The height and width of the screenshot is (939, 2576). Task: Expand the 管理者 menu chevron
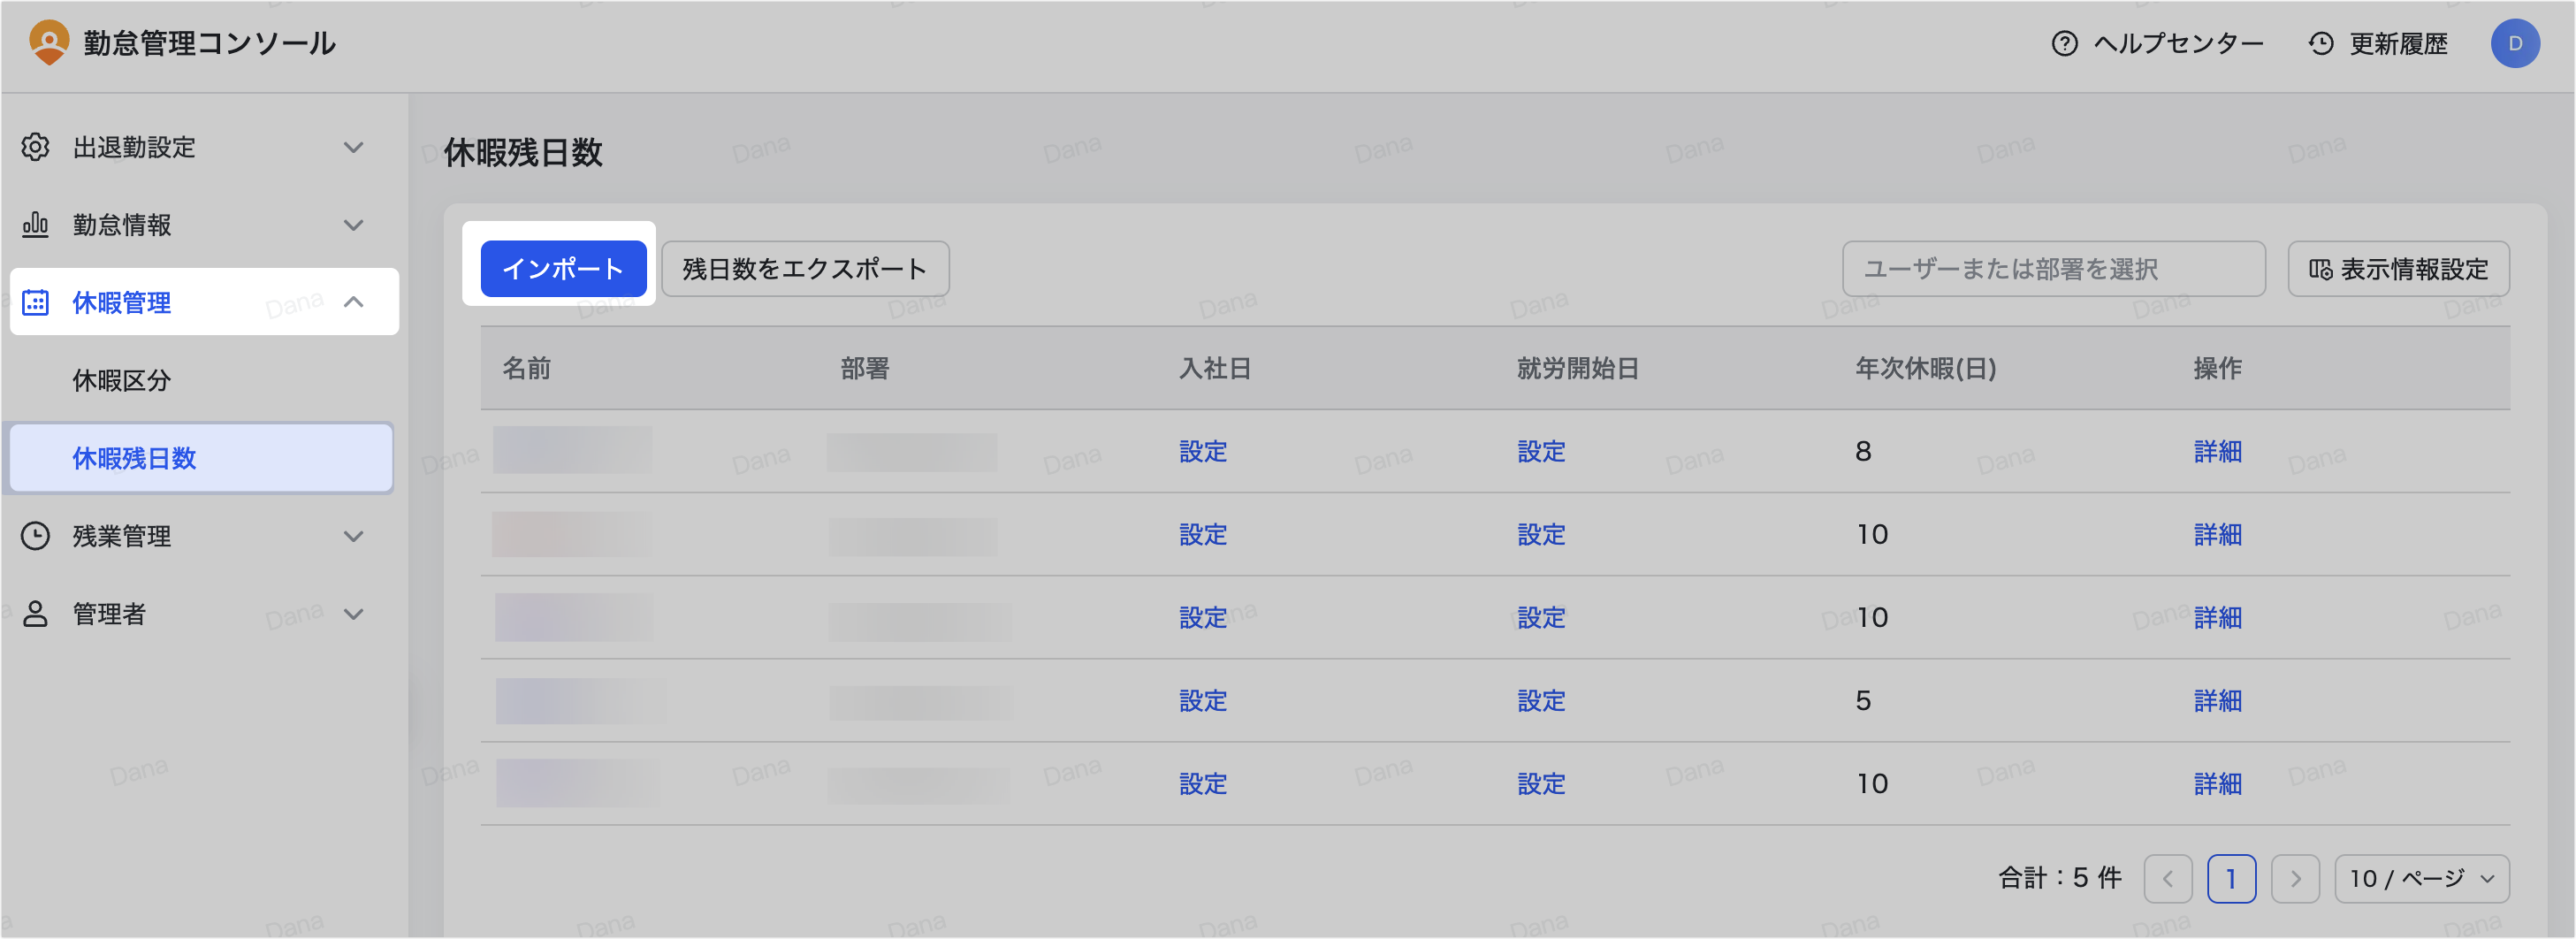353,614
